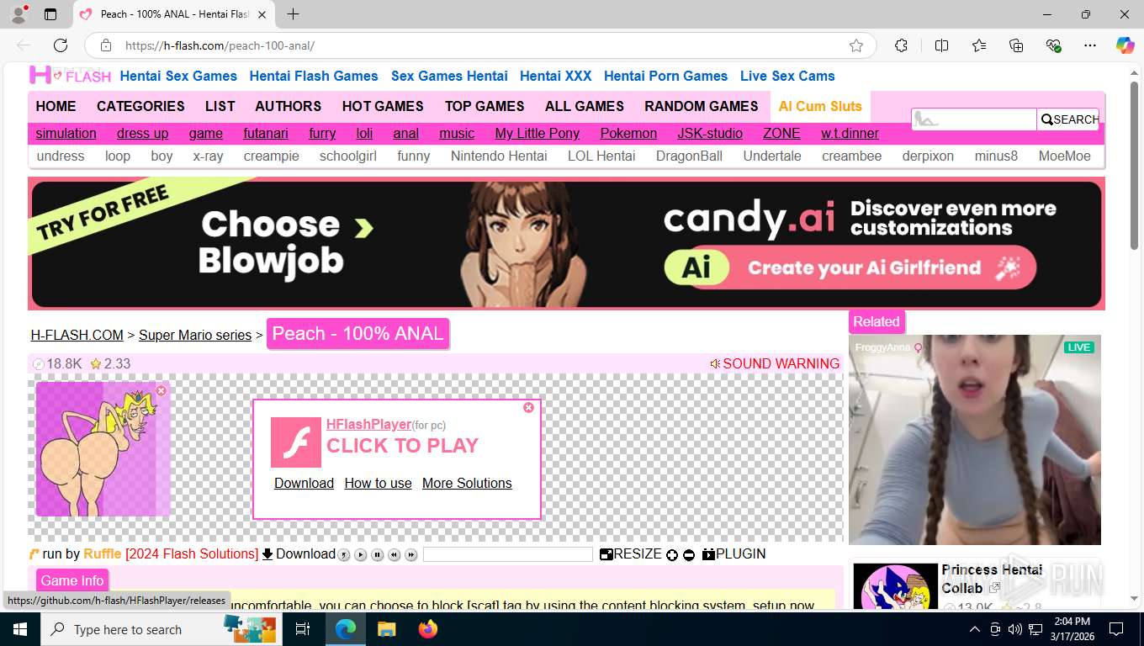
Task: Click the Game Info tab label
Action: coord(72,580)
